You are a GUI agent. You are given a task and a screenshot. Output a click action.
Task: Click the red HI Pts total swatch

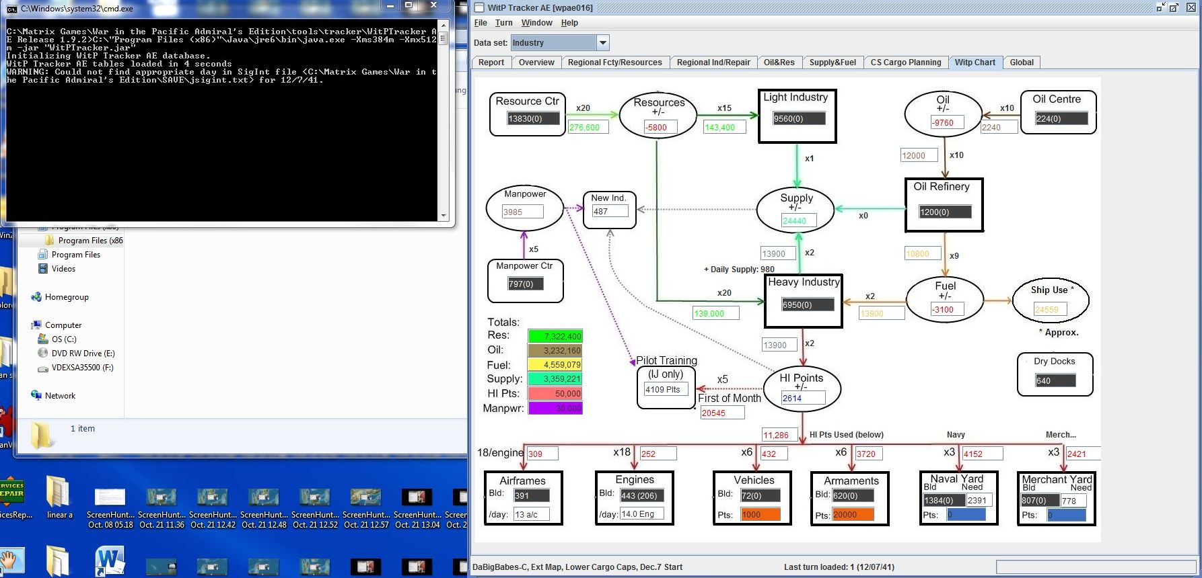(x=555, y=394)
